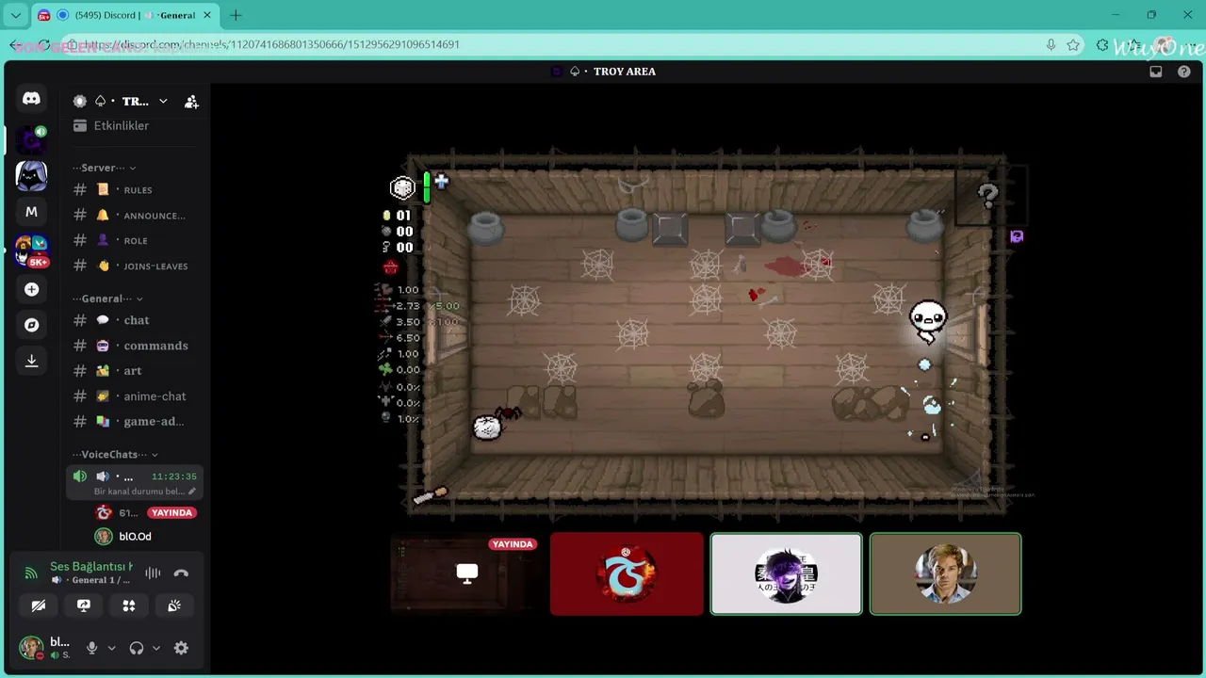The height and width of the screenshot is (678, 1206).
Task: Toggle screen sharing
Action: click(x=84, y=606)
